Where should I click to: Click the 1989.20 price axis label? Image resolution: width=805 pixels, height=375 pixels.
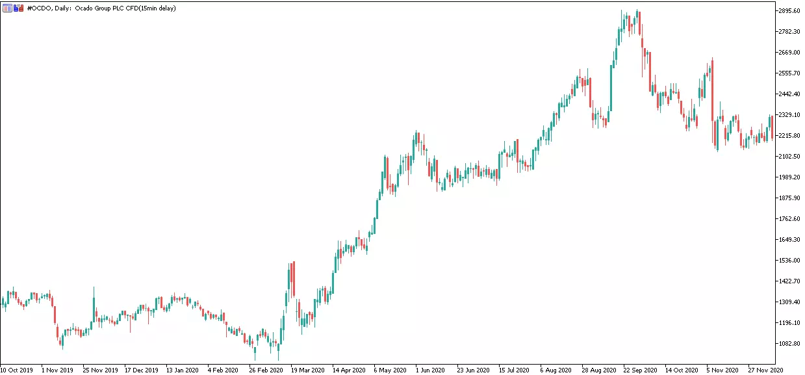click(x=789, y=177)
